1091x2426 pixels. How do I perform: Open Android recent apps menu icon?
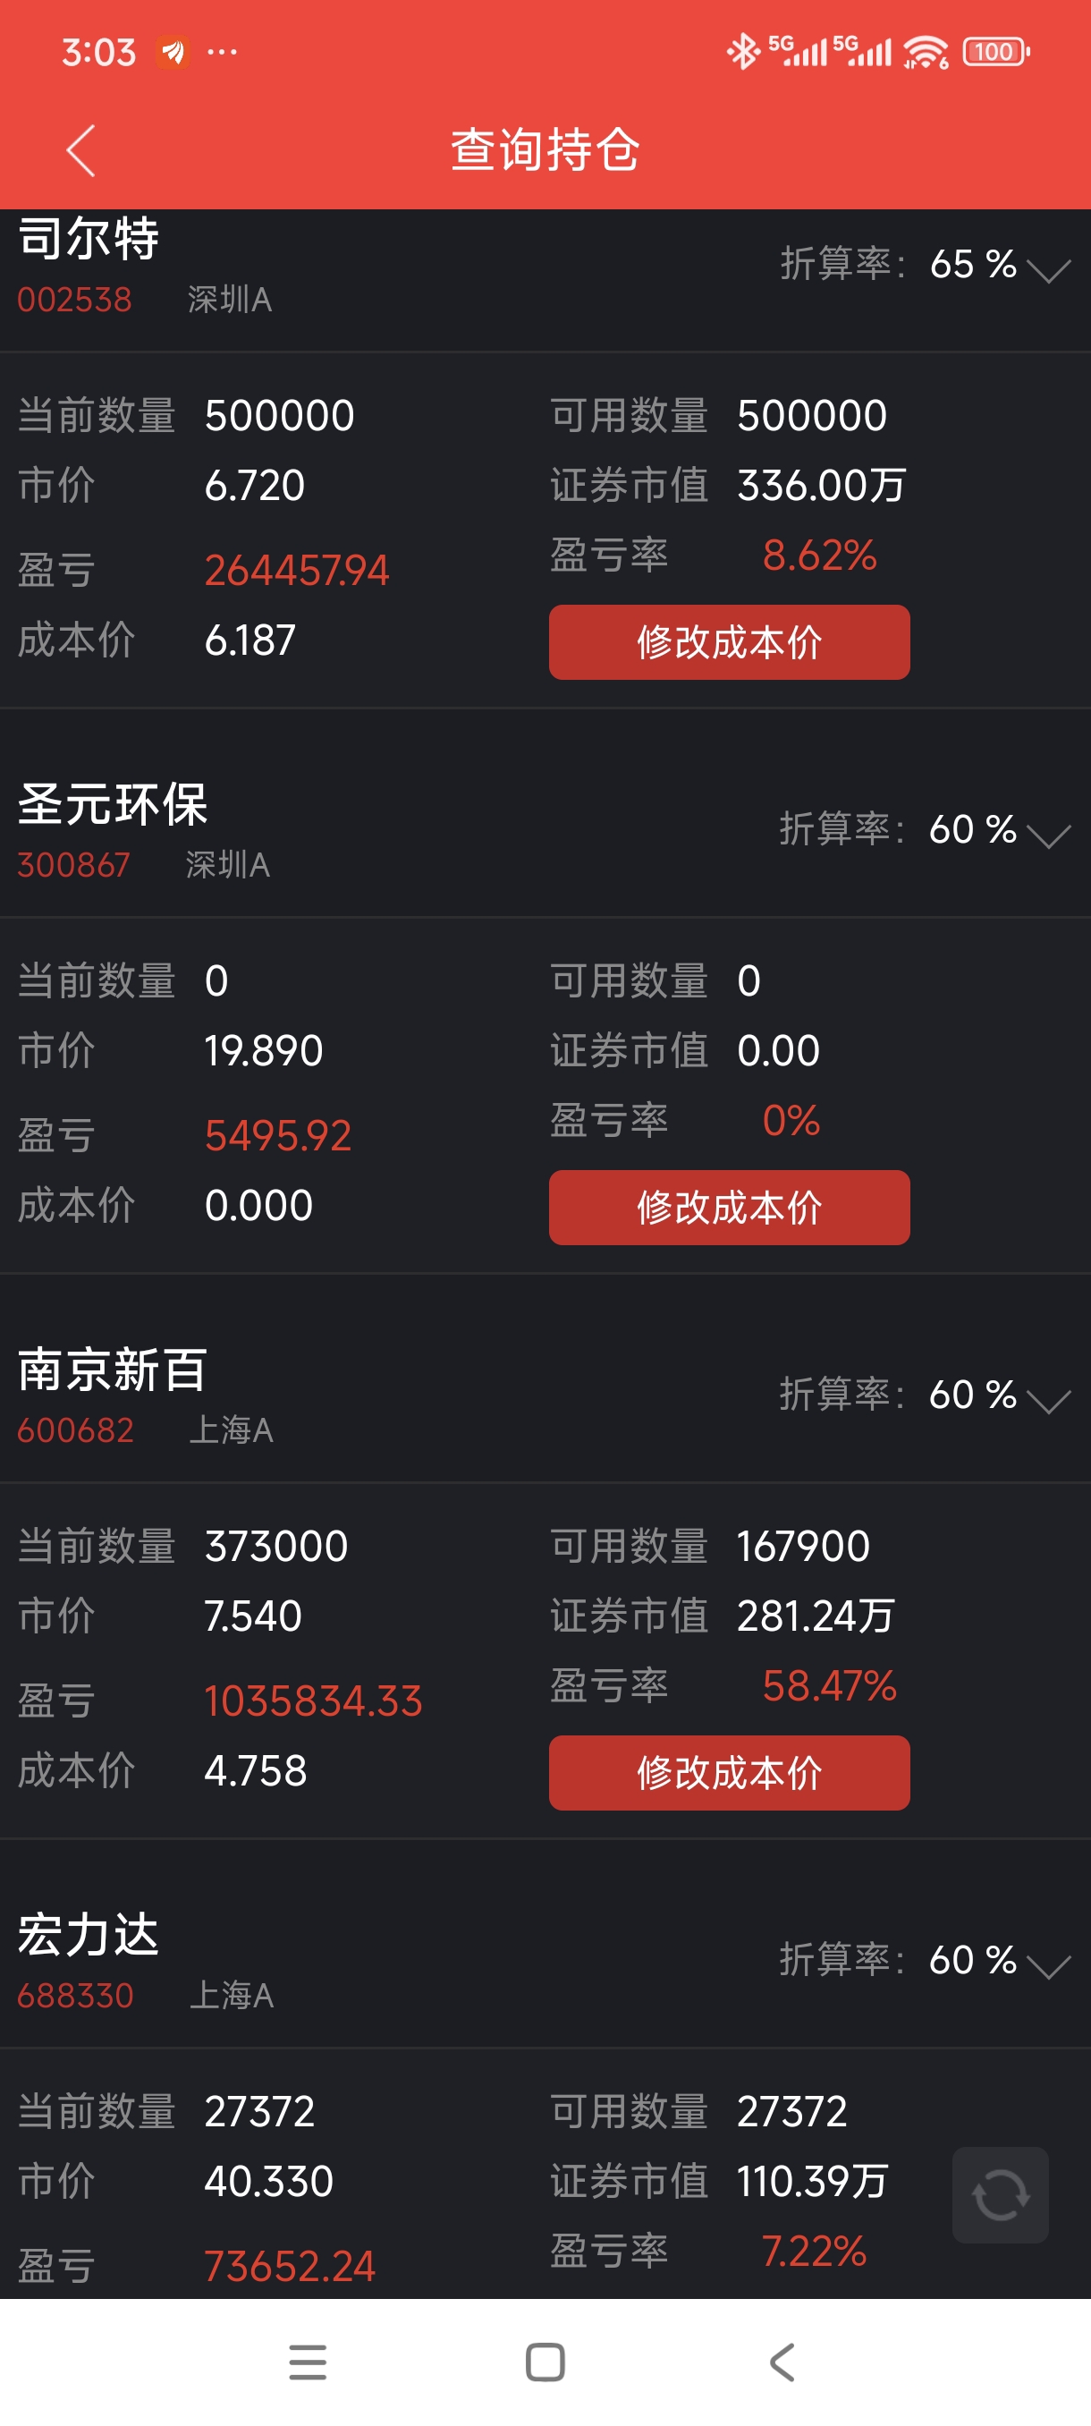pos(308,2362)
